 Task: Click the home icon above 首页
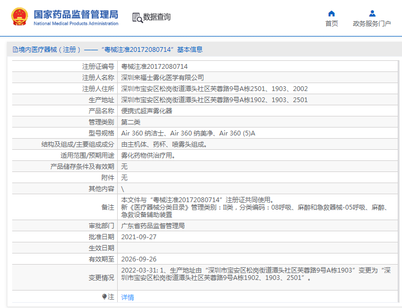point(331,13)
